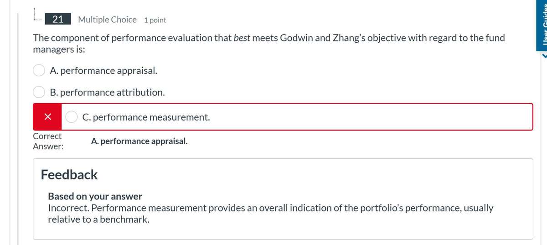Click the question number 21 badge
547x245 pixels.
(58, 20)
